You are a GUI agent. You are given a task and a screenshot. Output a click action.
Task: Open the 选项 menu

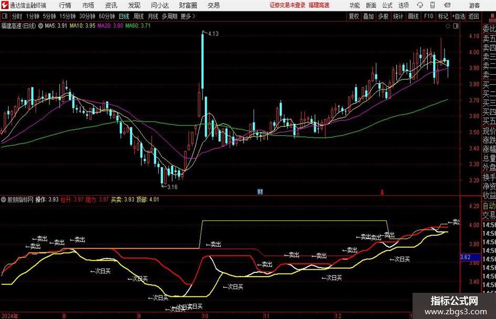(x=403, y=5)
